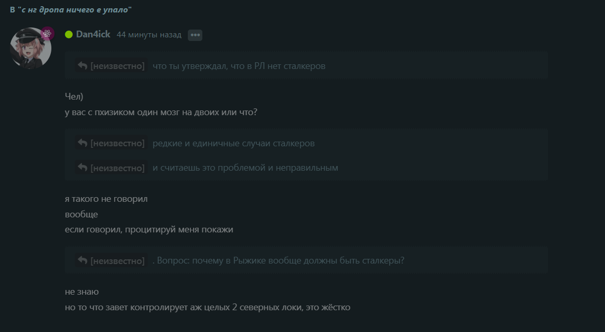Click reply arrow beside "редкие и единичные случаи"
Viewport: 605px width, 332px height.
click(82, 143)
